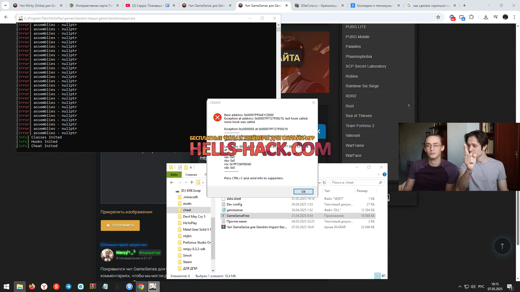520x292 pixels.
Task: Open WinRAR from the taskbar
Action: 93,287
